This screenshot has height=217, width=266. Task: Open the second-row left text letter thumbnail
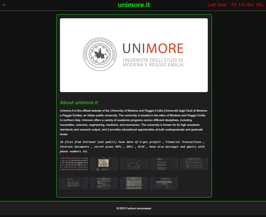(x=74, y=183)
